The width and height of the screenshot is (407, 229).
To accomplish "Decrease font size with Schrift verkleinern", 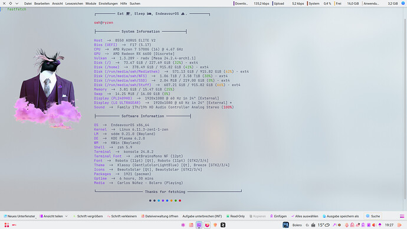I will [x=122, y=216].
